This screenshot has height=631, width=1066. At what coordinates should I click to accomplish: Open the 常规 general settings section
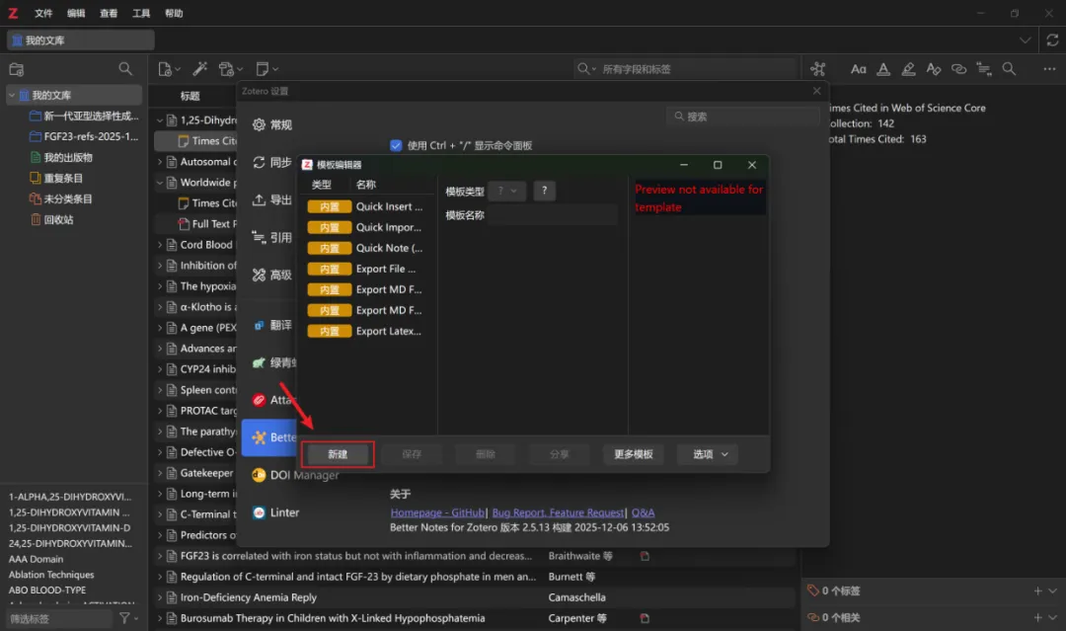272,124
